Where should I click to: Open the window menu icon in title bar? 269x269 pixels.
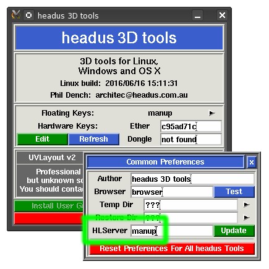tap(29, 15)
